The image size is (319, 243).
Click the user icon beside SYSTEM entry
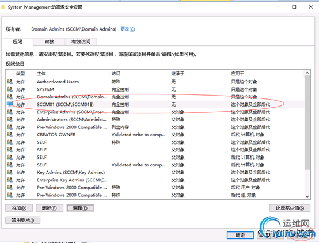10,89
